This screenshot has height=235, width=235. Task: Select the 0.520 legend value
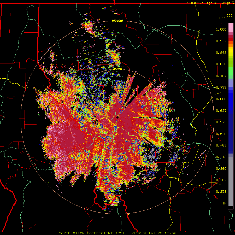tap(221, 134)
